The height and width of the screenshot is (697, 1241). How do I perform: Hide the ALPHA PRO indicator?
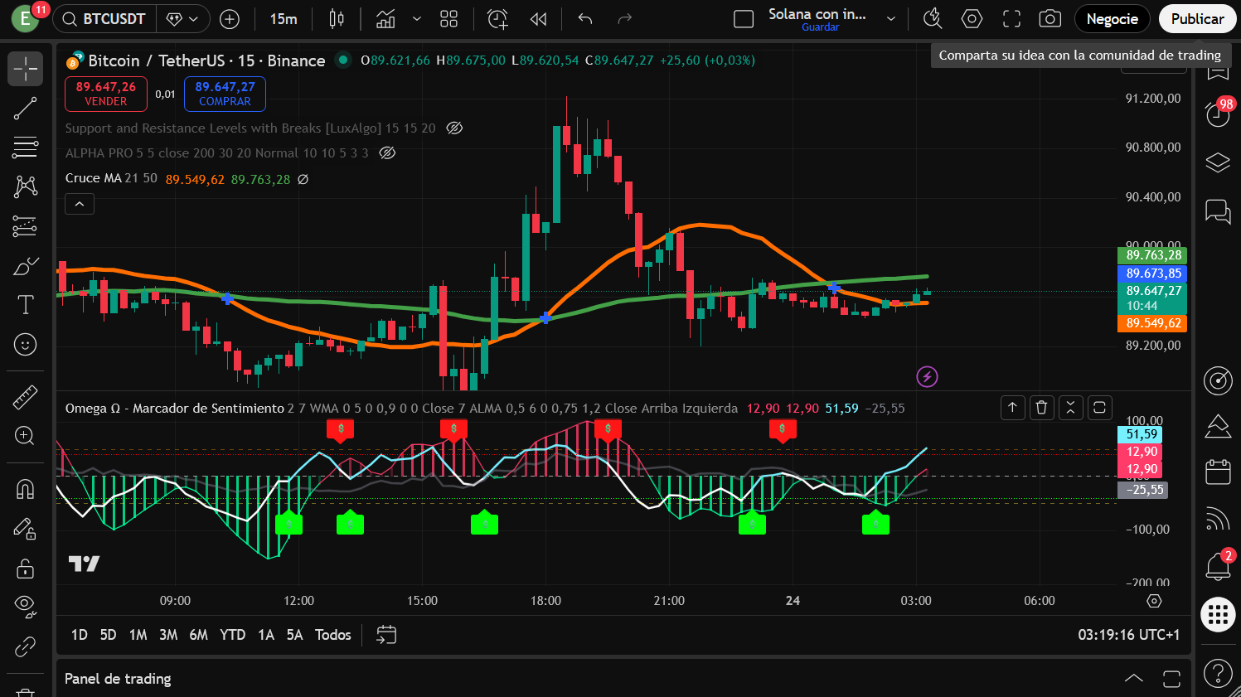[386, 153]
